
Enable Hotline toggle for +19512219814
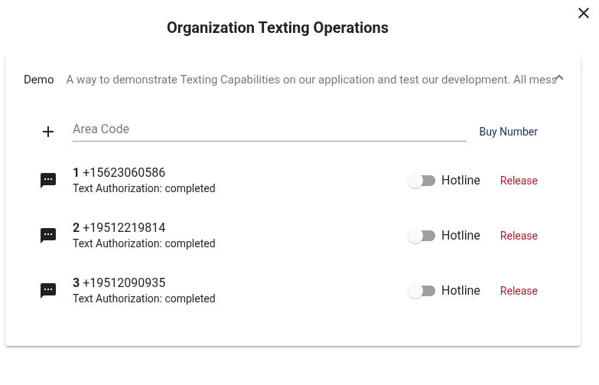(x=422, y=236)
